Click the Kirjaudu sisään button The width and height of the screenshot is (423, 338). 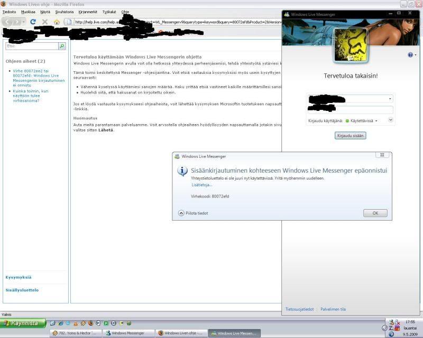tap(351, 136)
